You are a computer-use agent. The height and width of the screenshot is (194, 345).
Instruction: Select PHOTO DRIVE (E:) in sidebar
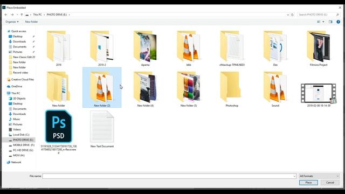point(19,140)
